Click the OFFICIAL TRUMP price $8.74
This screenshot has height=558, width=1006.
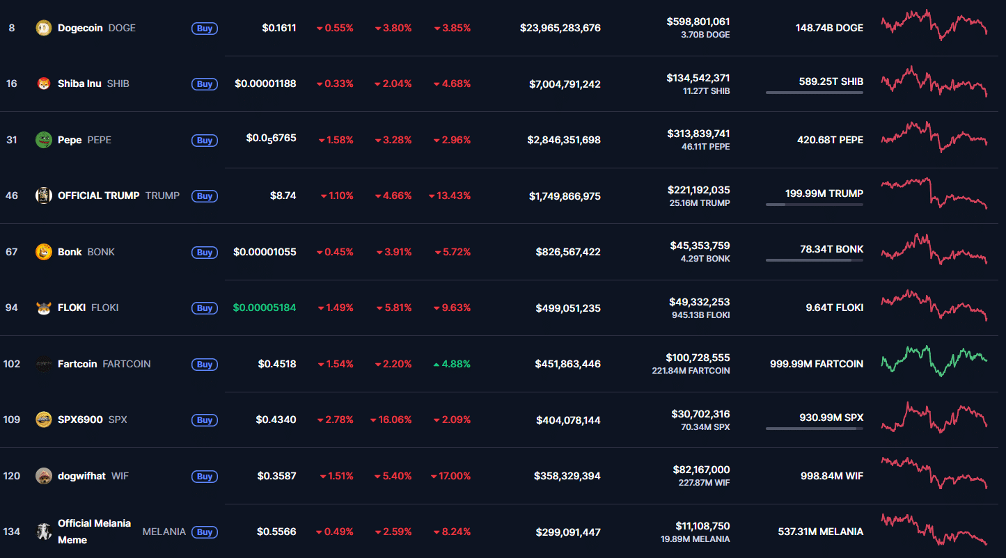(283, 196)
